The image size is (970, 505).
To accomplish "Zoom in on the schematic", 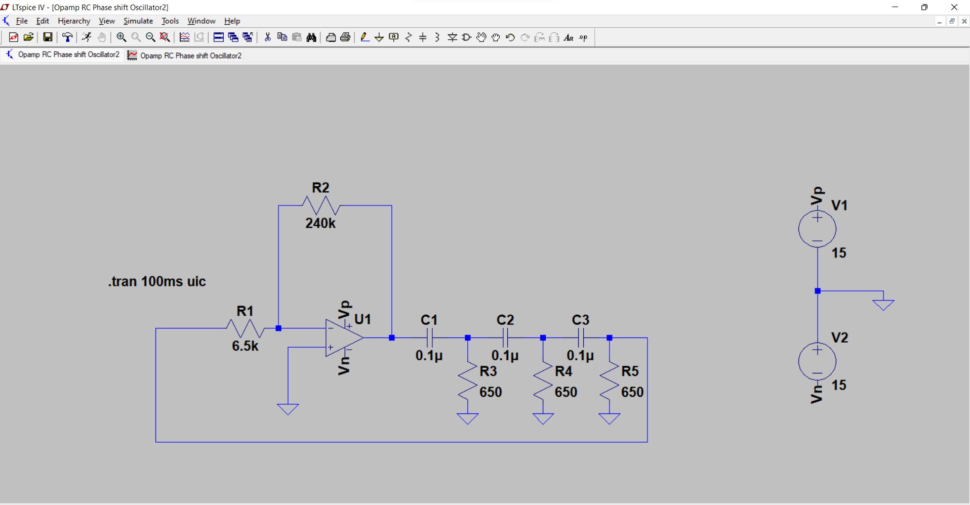I will [121, 37].
